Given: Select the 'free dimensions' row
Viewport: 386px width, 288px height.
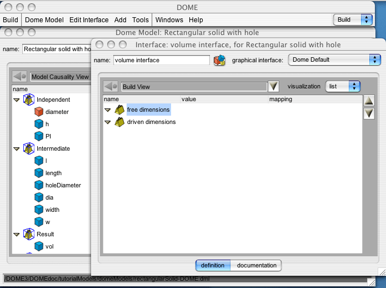Looking at the screenshot, I should (x=148, y=110).
